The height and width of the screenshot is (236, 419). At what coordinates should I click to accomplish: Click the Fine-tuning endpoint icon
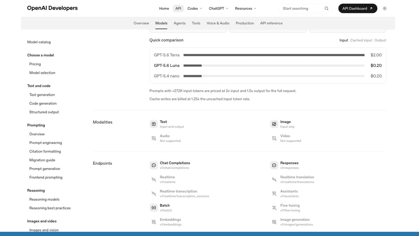tap(274, 208)
